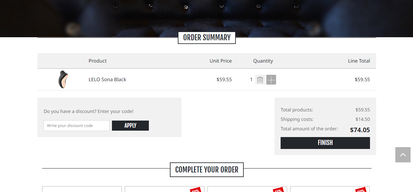The width and height of the screenshot is (413, 192).
Task: Select the Line Total column header
Action: (359, 61)
